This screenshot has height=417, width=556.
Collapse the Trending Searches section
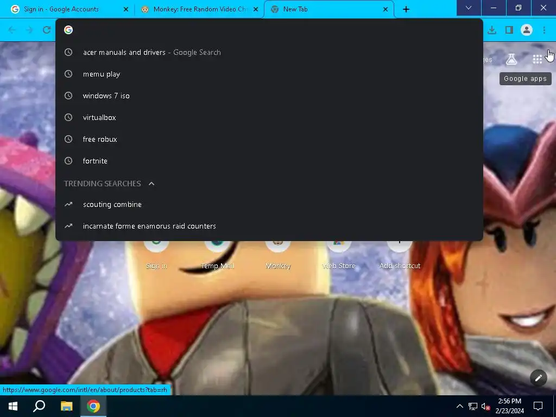[x=151, y=184]
